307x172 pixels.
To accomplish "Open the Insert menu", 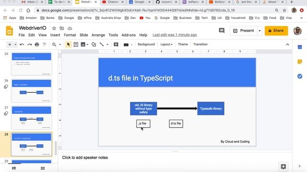I will tap(55, 35).
